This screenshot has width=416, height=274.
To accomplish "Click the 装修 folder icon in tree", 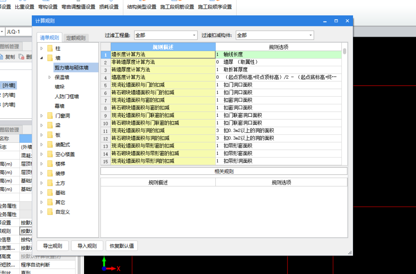I will pyautogui.click(x=50, y=173).
